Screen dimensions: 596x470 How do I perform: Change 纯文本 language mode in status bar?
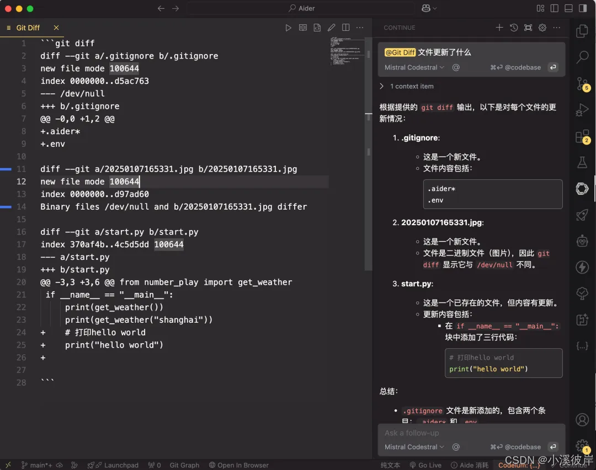tap(390, 465)
